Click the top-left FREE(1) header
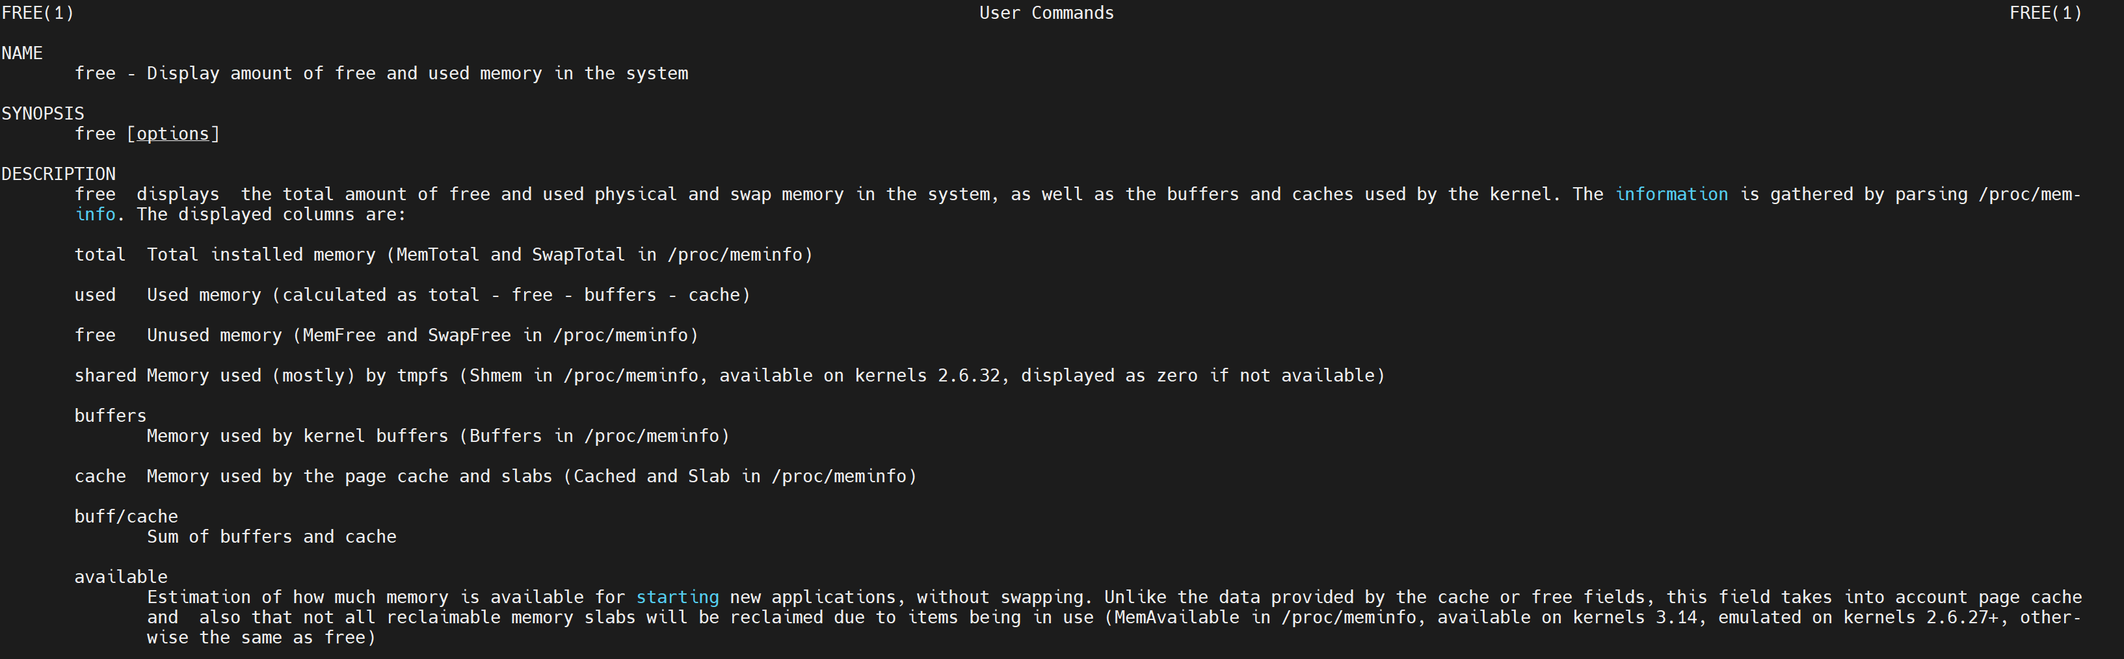2124x659 pixels. coord(38,13)
